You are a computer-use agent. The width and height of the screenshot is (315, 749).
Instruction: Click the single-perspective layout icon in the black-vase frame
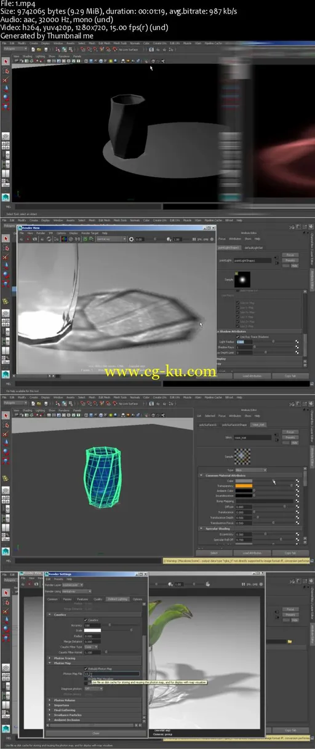click(x=6, y=136)
